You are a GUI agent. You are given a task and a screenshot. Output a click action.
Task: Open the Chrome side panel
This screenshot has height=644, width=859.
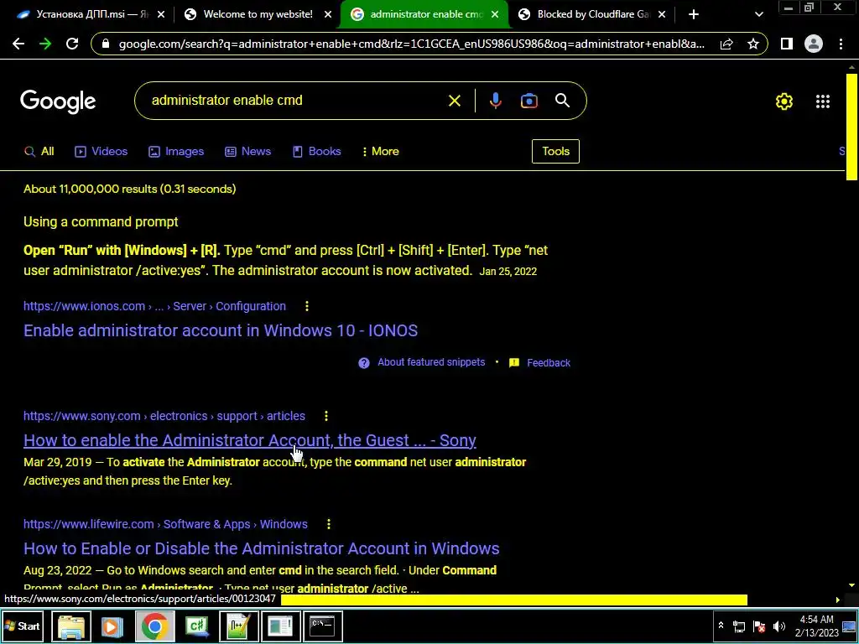coord(787,44)
